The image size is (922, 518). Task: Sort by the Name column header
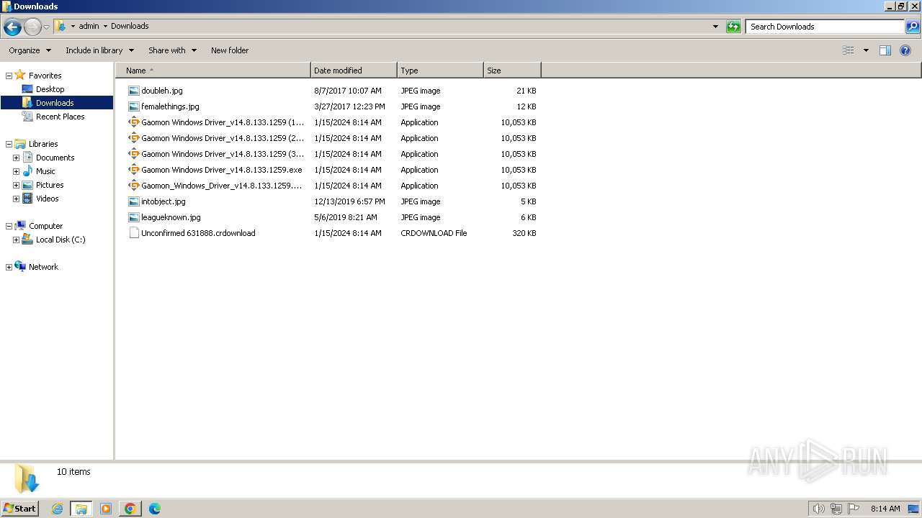[x=213, y=71]
